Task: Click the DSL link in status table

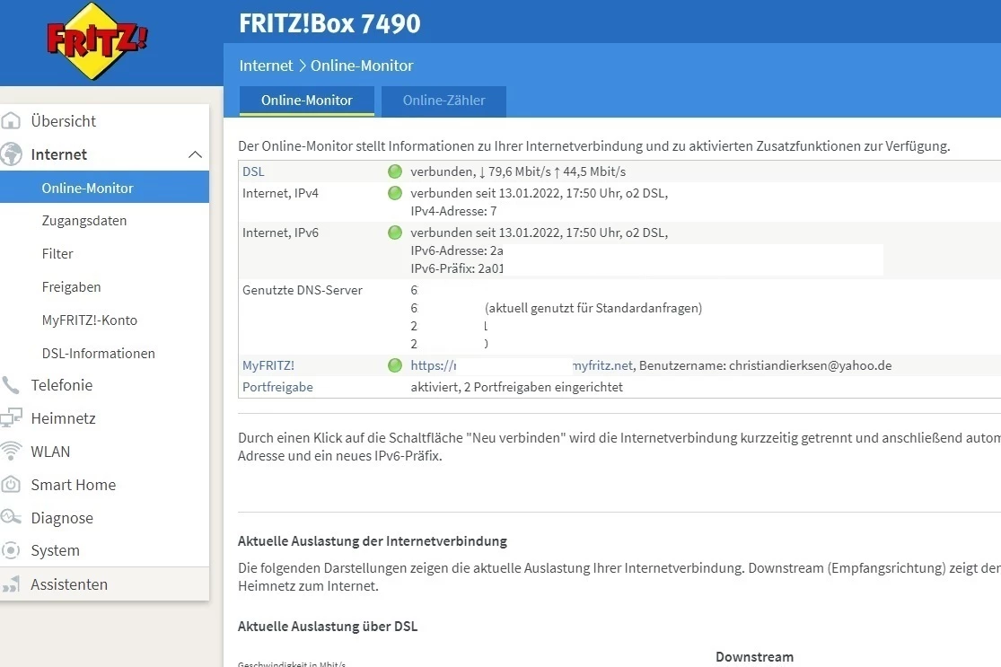Action: coord(253,171)
